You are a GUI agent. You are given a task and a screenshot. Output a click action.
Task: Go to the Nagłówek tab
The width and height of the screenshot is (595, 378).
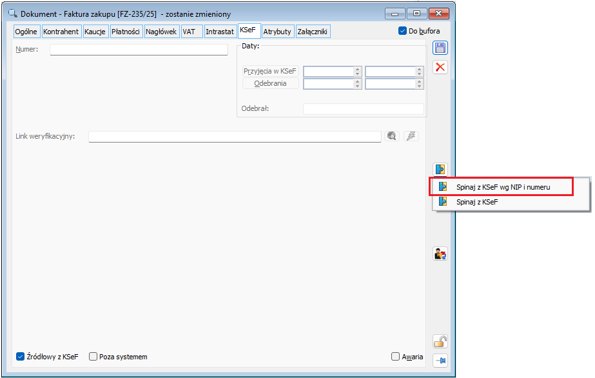tap(161, 32)
